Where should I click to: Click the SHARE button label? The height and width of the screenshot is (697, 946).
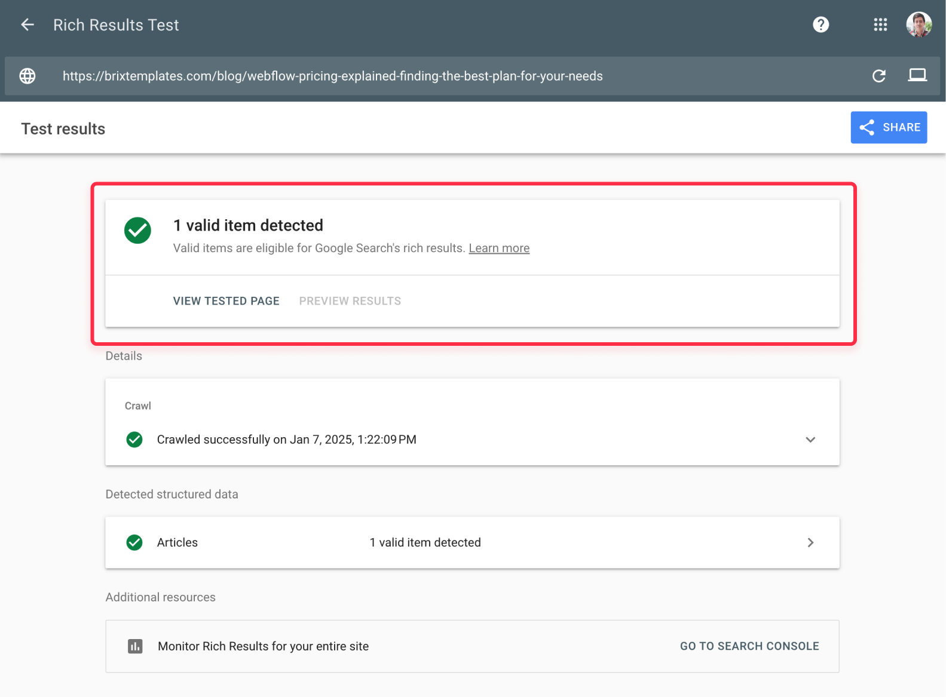pos(901,127)
